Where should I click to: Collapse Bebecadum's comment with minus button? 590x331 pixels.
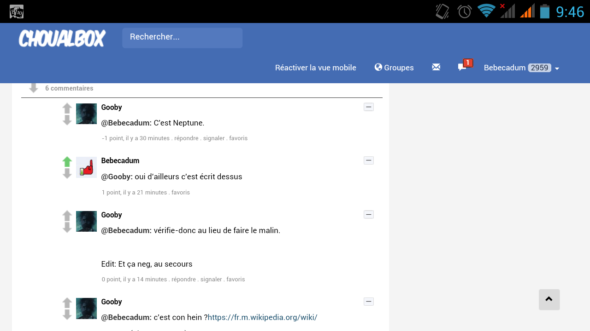tap(368, 160)
